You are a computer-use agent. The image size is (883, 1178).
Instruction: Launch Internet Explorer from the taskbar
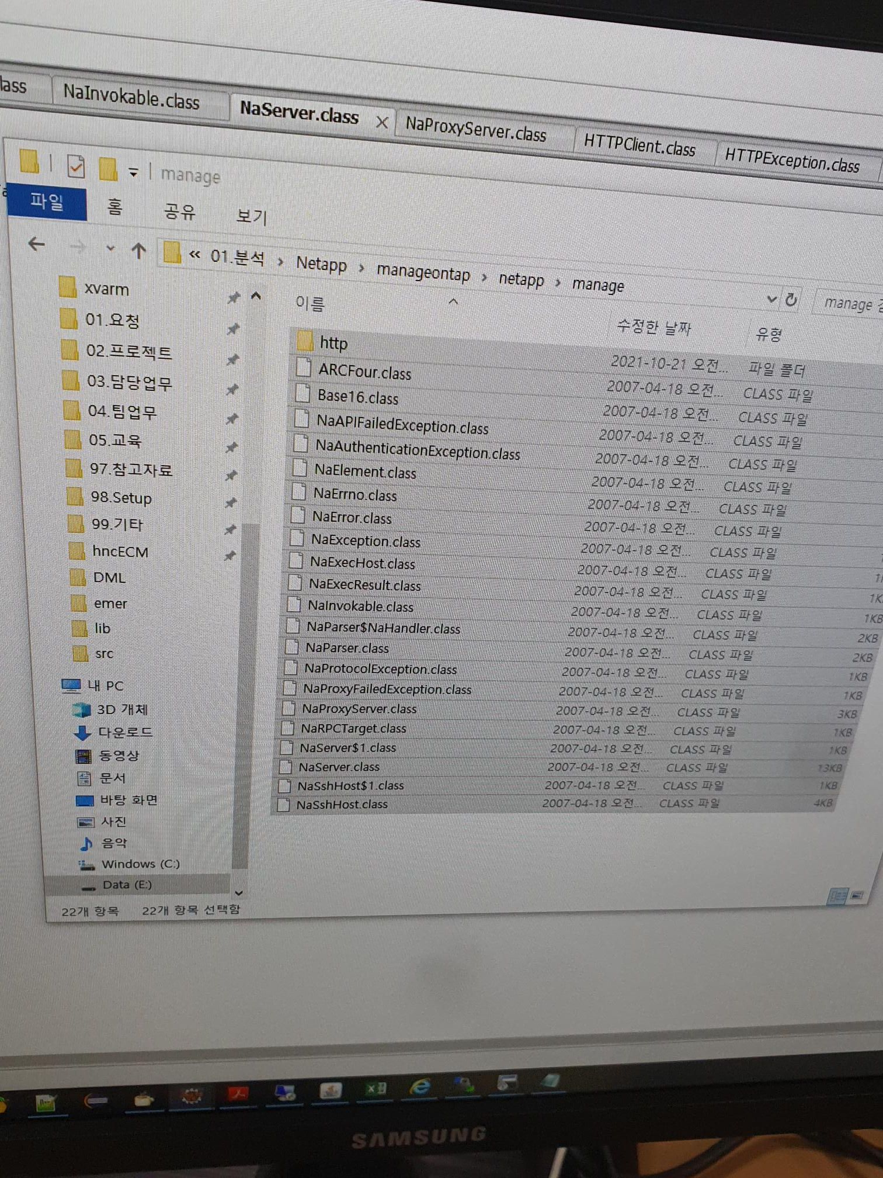coord(420,1086)
